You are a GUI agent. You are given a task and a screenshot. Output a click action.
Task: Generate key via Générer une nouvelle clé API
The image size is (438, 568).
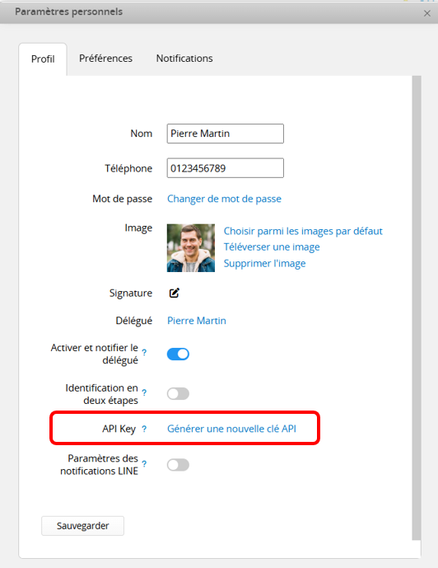pyautogui.click(x=231, y=429)
